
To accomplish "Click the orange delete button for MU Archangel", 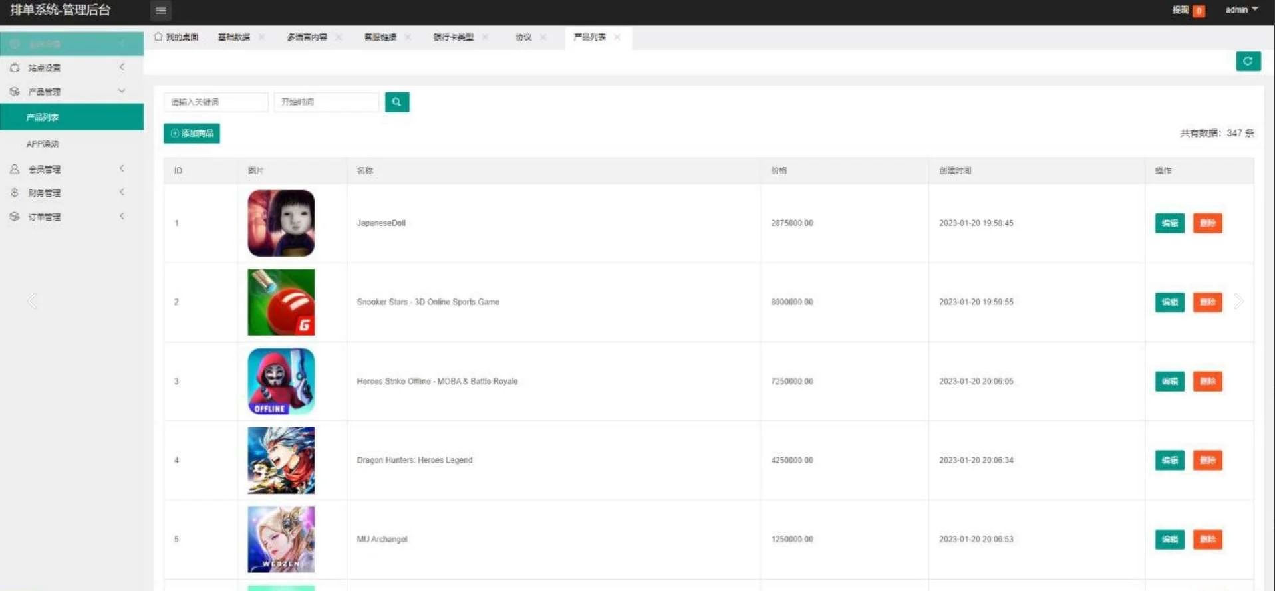I will (1207, 539).
